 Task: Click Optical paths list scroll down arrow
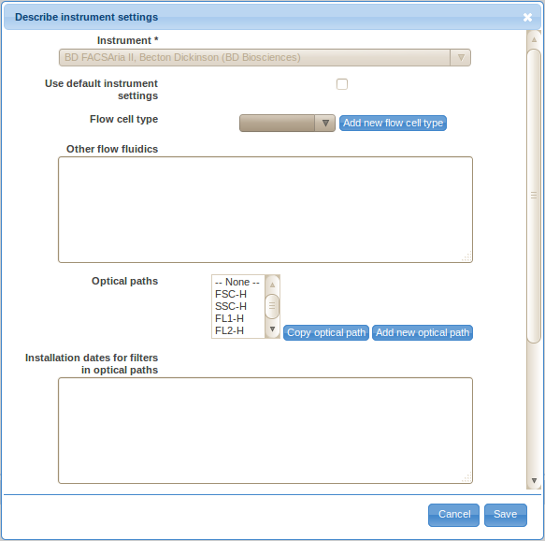coord(272,329)
